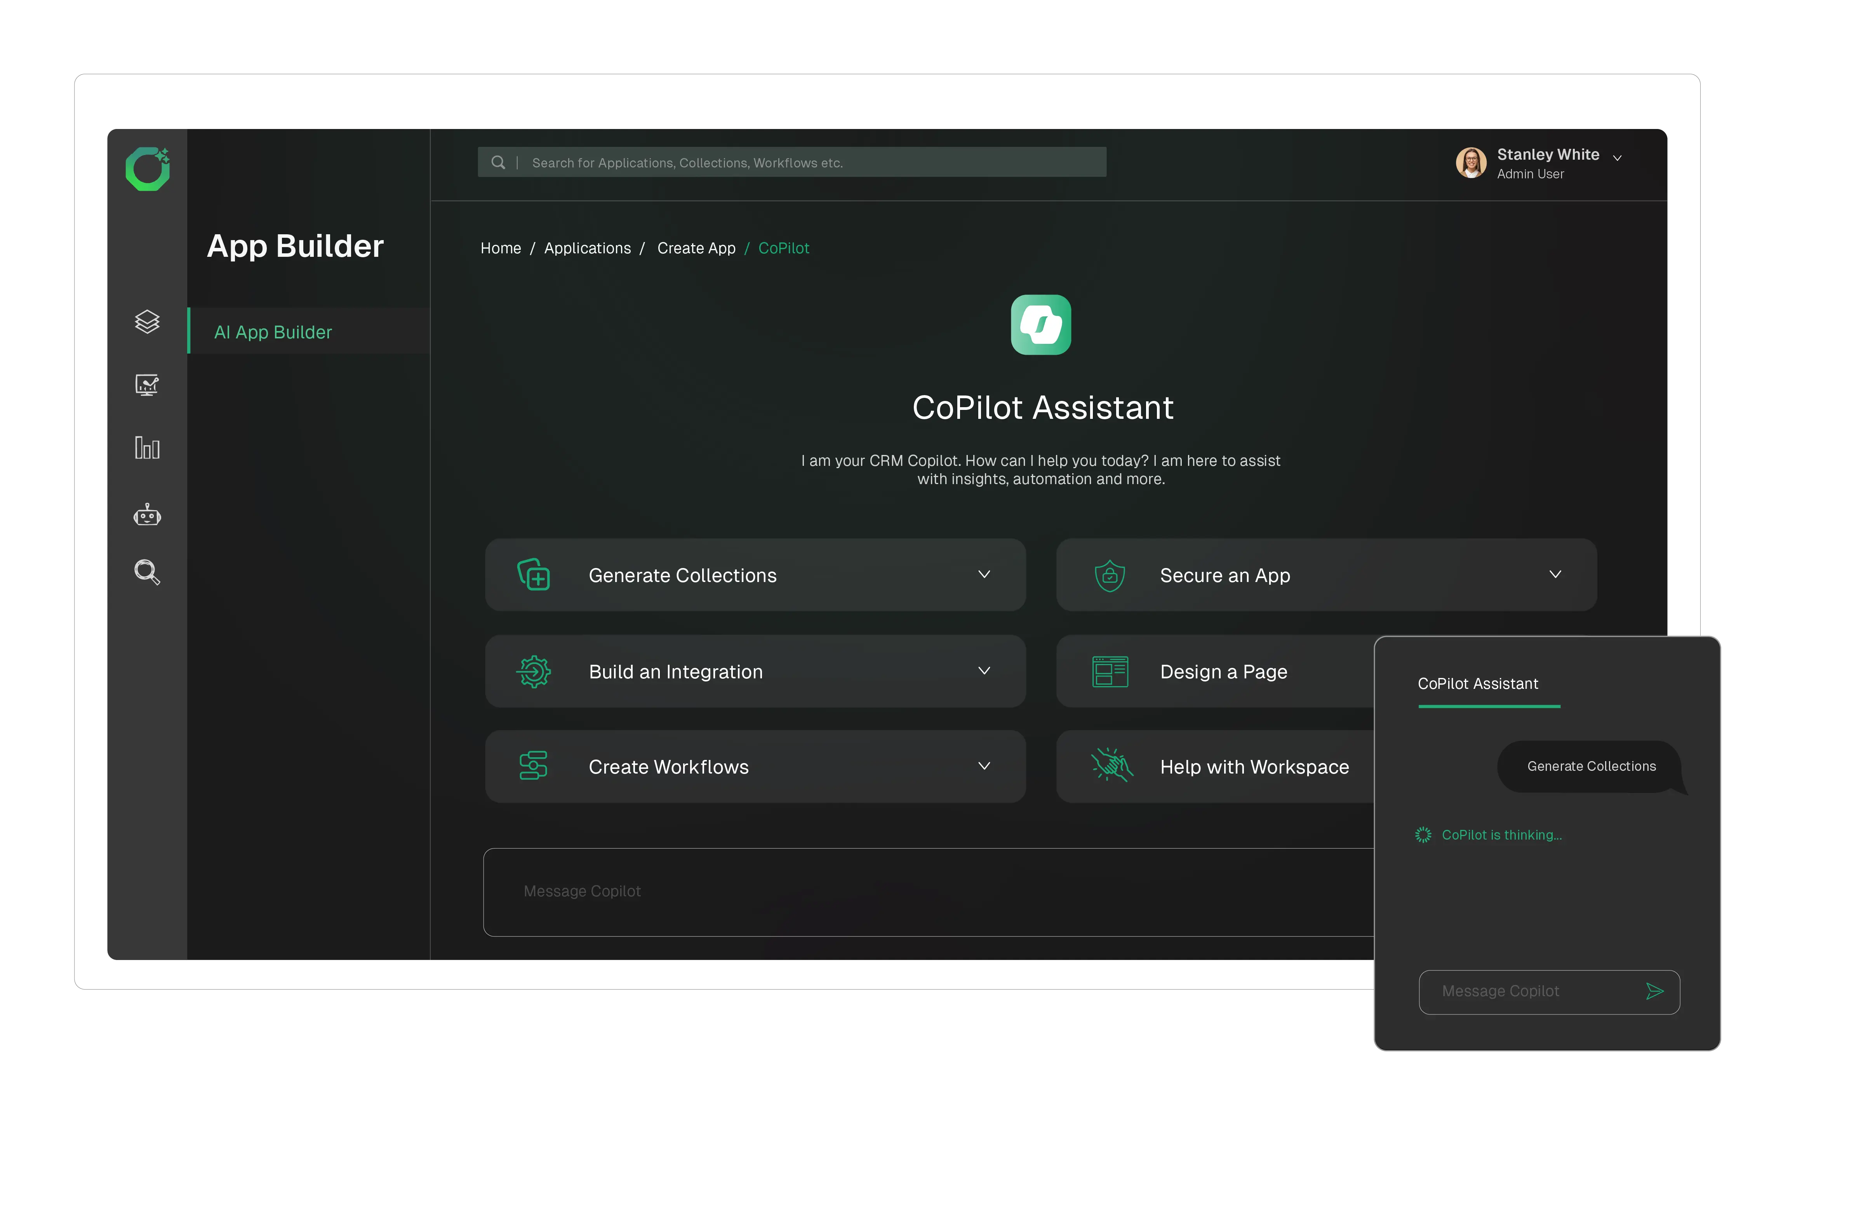Image resolution: width=1875 pixels, height=1232 pixels.
Task: Open the Stanley White user menu chevron
Action: tap(1618, 158)
